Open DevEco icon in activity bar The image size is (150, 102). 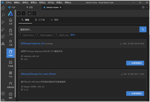[x=3, y=43]
